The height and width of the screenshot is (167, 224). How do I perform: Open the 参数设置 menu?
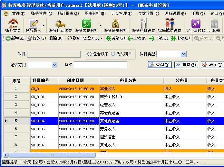click(x=148, y=14)
